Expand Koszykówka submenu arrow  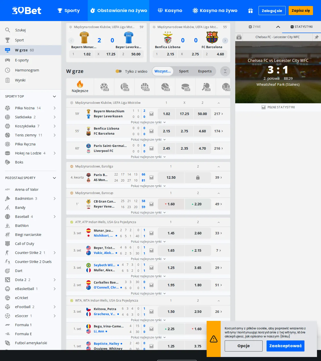tap(54, 126)
